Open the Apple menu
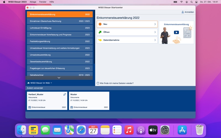This screenshot has width=221, height=138. [4, 2]
